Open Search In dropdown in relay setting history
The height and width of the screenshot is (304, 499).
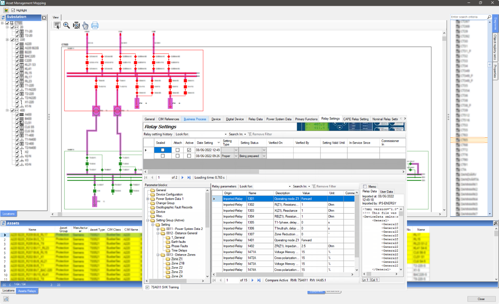click(245, 134)
